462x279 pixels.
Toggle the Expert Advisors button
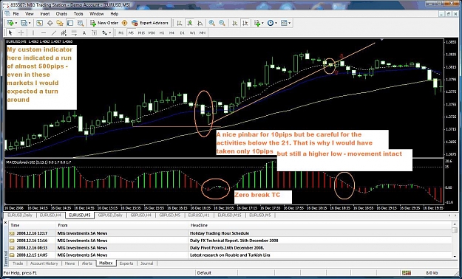(x=150, y=23)
